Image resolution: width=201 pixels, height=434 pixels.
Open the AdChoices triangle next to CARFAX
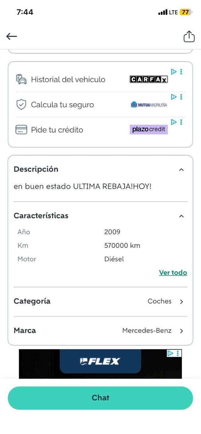[174, 71]
